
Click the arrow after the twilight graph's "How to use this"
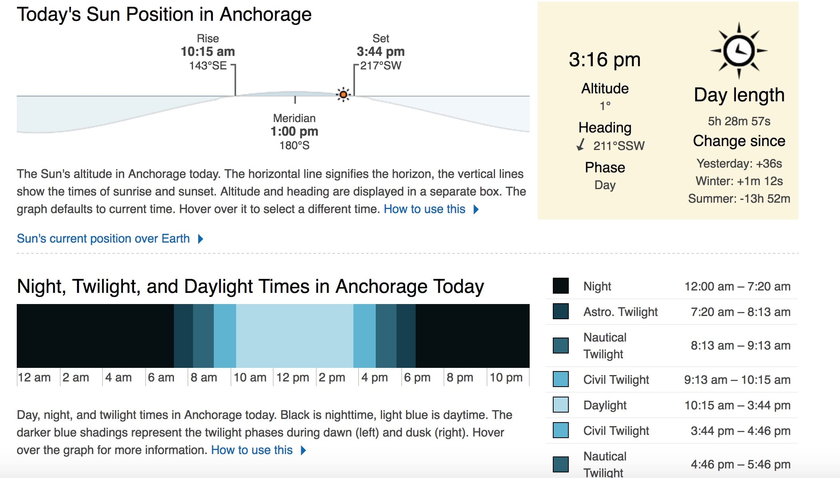coord(304,450)
